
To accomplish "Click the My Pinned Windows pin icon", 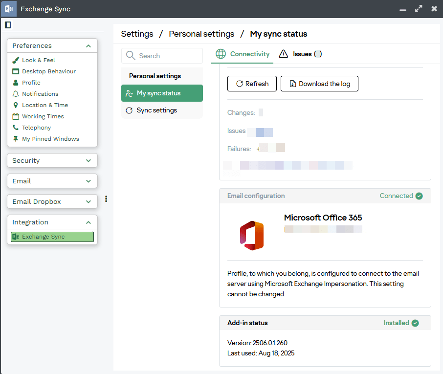I will pyautogui.click(x=16, y=139).
